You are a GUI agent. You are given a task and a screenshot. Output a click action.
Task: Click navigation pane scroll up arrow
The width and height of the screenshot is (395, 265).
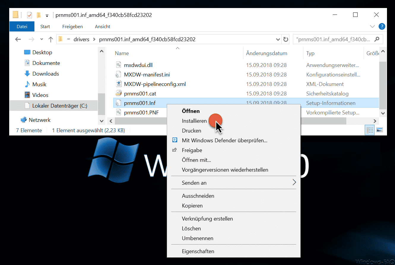(101, 51)
